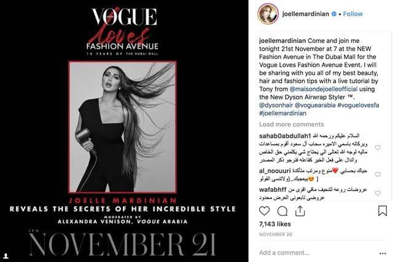Screen dimensions: 393x262
Task: Open @maisondejoelleofficial mention link
Action: pyautogui.click(x=324, y=89)
